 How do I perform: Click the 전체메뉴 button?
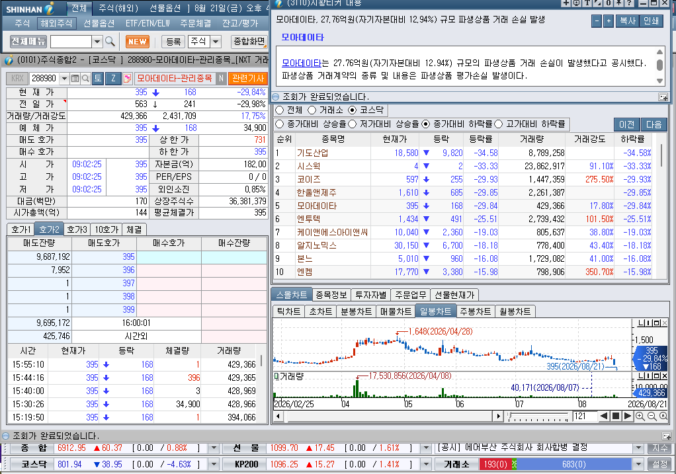click(x=28, y=42)
